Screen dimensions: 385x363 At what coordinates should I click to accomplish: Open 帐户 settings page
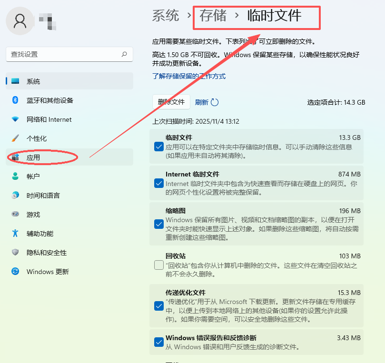[69, 176]
